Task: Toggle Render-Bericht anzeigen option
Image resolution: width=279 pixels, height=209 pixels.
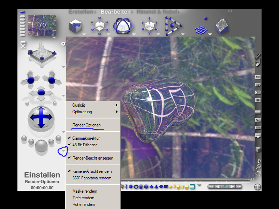Action: click(x=93, y=158)
